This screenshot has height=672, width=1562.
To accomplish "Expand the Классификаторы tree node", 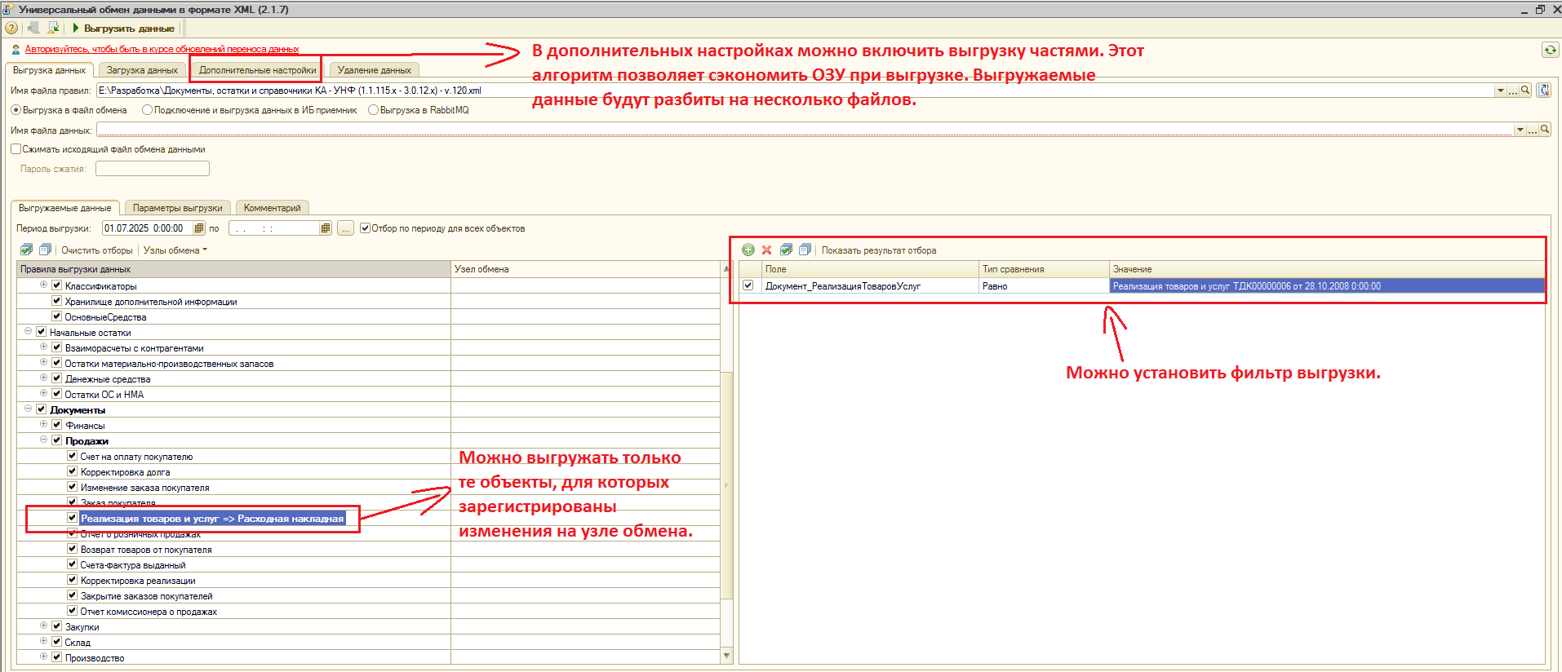I will pyautogui.click(x=44, y=285).
